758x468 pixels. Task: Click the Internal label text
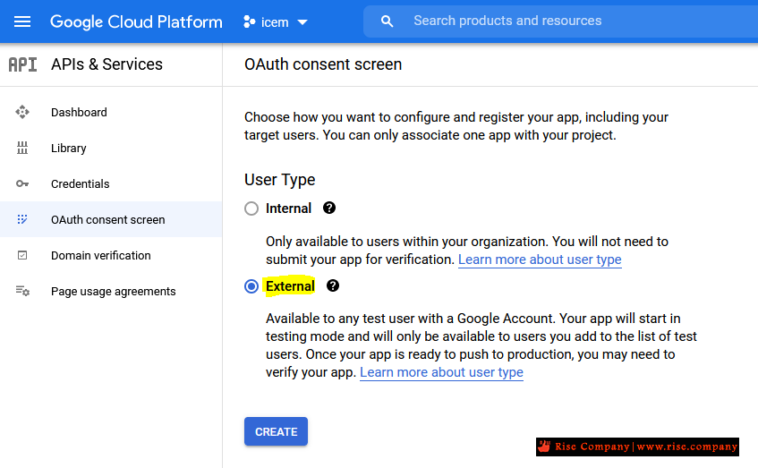point(288,208)
